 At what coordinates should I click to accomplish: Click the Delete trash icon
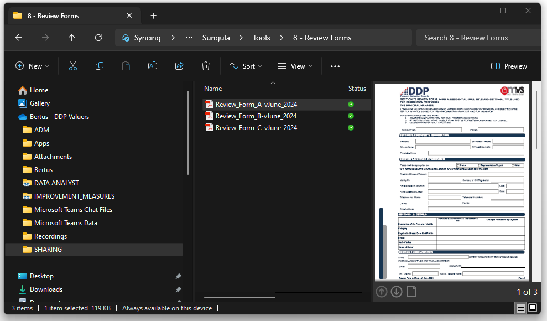[206, 66]
